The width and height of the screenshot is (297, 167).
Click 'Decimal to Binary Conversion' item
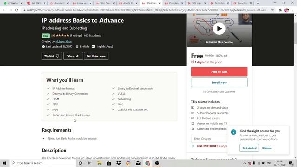click(x=70, y=94)
